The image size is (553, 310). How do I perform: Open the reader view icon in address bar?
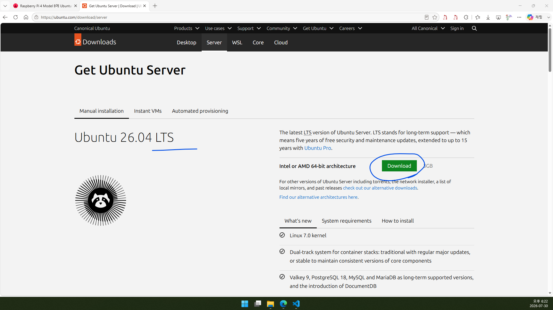[426, 17]
